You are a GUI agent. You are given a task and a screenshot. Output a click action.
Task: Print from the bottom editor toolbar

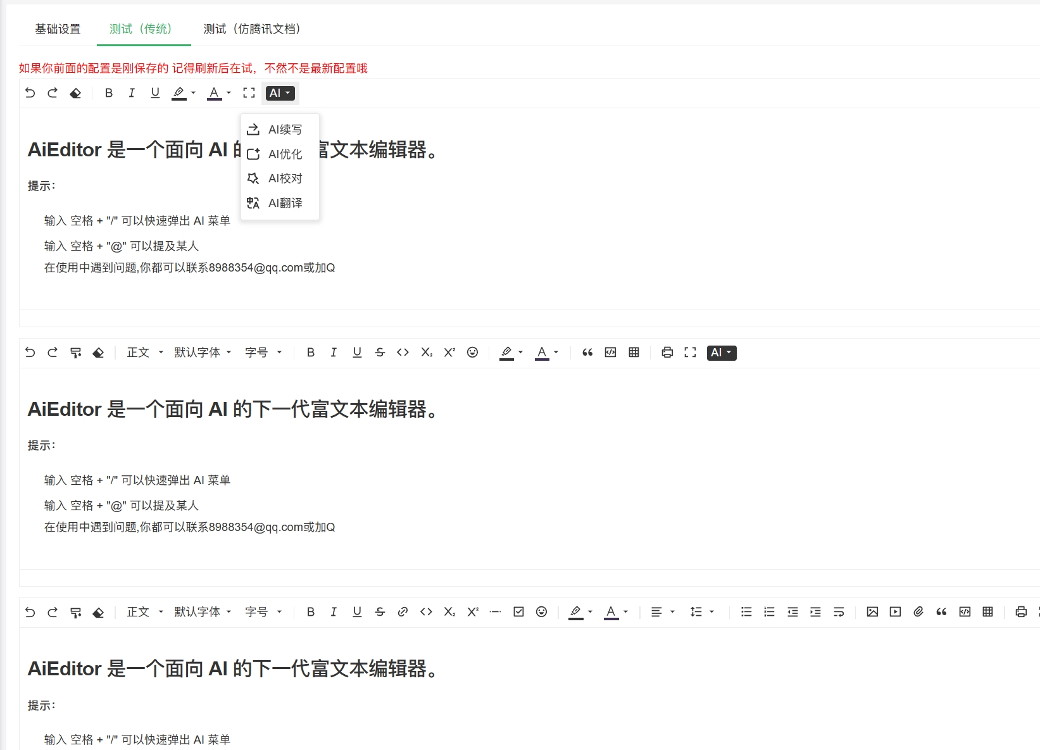(1021, 612)
